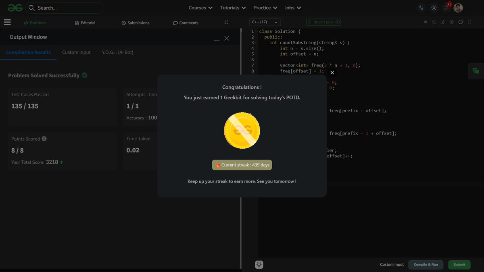Expand the Jobs menu
The height and width of the screenshot is (272, 484).
(x=293, y=8)
